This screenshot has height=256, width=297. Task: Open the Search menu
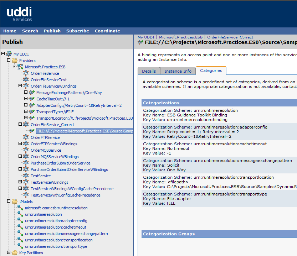[x=30, y=31]
